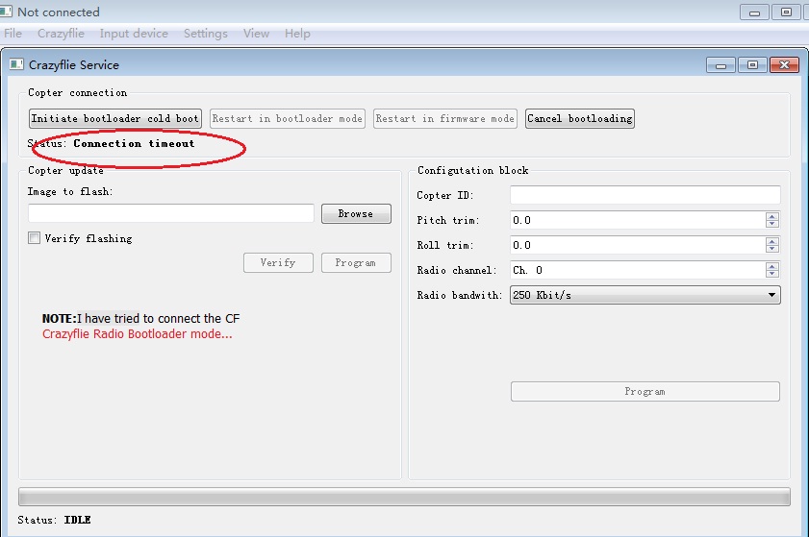Decrease Roll trim with down arrow
809x537 pixels.
point(771,249)
